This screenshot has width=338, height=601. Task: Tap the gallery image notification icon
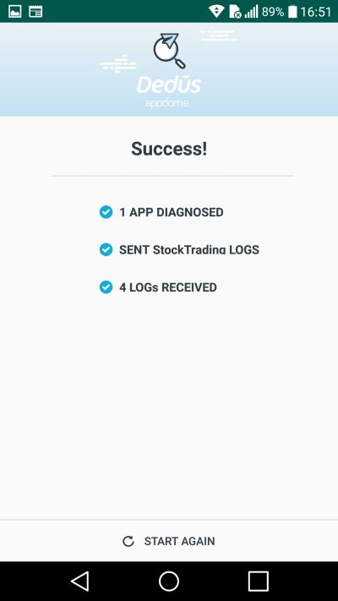coord(15,12)
